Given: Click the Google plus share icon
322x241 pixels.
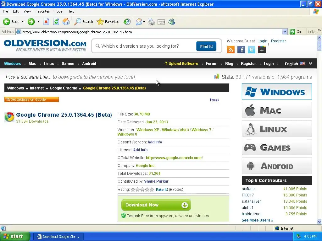Looking at the screenshot, I should pyautogui.click(x=262, y=50).
